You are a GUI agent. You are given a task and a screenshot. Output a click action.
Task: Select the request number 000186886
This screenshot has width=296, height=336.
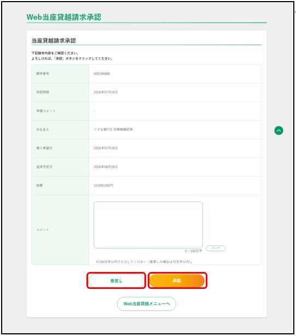pos(102,74)
